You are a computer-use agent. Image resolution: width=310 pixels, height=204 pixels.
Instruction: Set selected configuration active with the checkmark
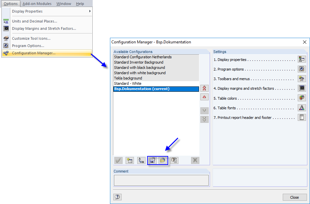click(x=118, y=160)
